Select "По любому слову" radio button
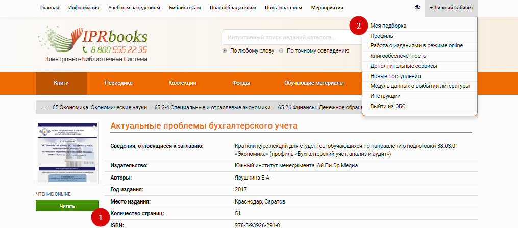The image size is (518, 228). 225,51
